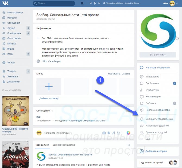Open the Музыка section
The image size is (182, 168).
[12, 44]
